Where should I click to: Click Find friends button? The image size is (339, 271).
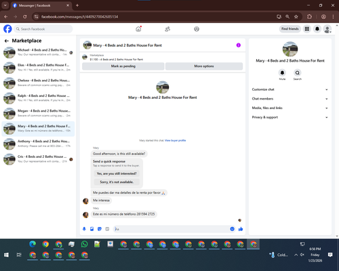tap(290, 29)
